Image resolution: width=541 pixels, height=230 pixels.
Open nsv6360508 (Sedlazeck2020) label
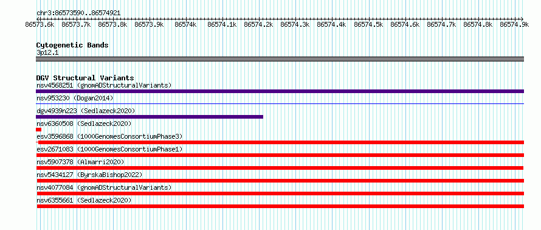pos(84,124)
